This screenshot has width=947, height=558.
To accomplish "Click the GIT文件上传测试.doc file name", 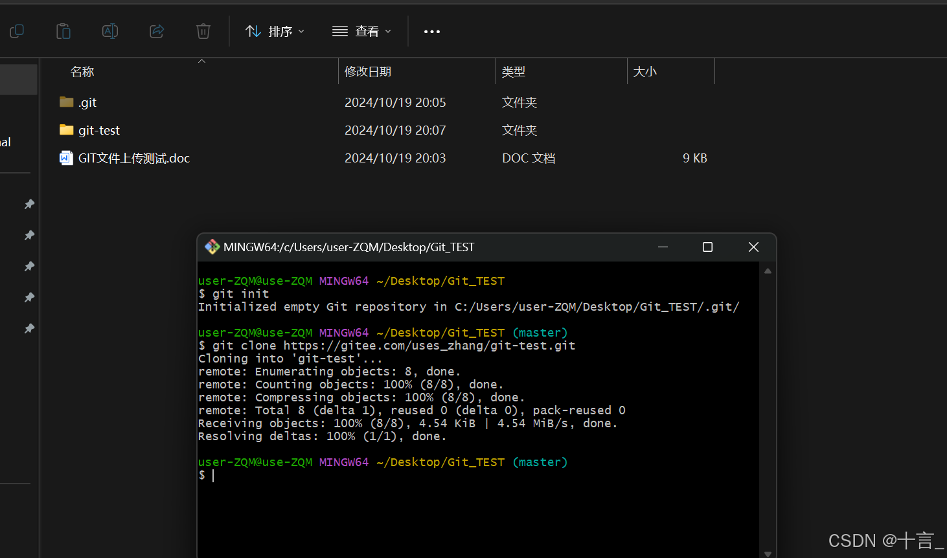I will [x=134, y=158].
